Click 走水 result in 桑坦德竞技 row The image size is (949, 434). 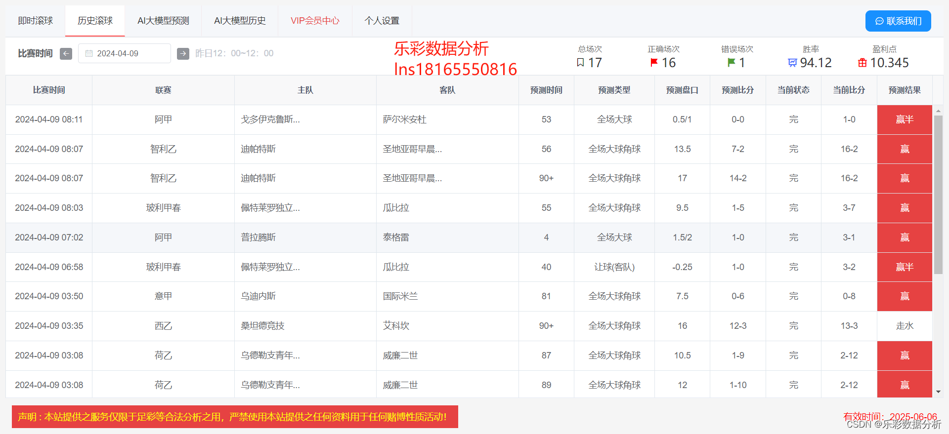coord(905,326)
